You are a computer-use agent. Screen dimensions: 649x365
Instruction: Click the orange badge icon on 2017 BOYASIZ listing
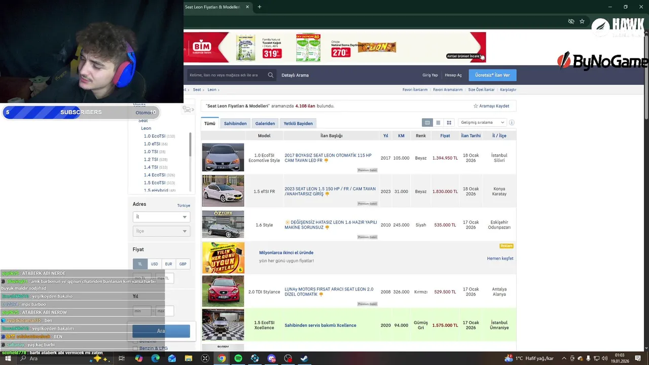click(x=326, y=161)
